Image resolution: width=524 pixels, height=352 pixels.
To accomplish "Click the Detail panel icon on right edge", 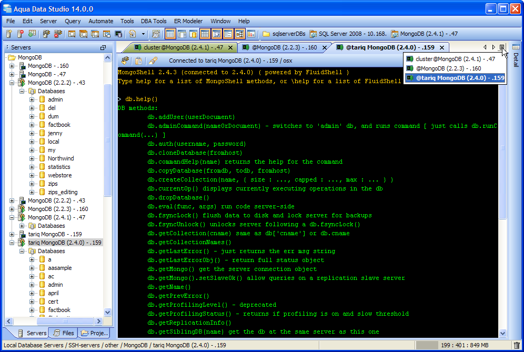I will pos(516,47).
